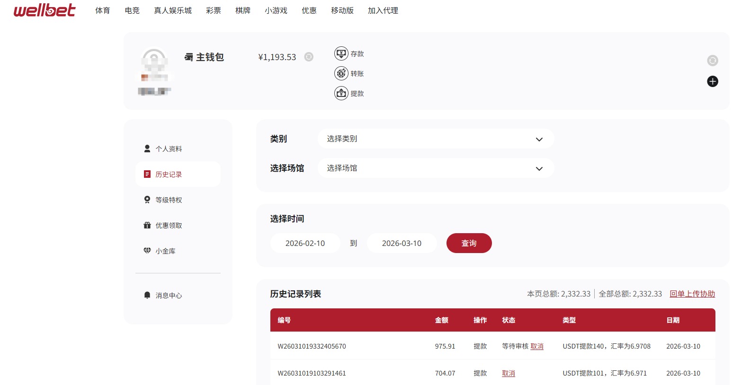Open the 选择场馆 dropdown
This screenshot has height=385, width=732.
click(436, 168)
